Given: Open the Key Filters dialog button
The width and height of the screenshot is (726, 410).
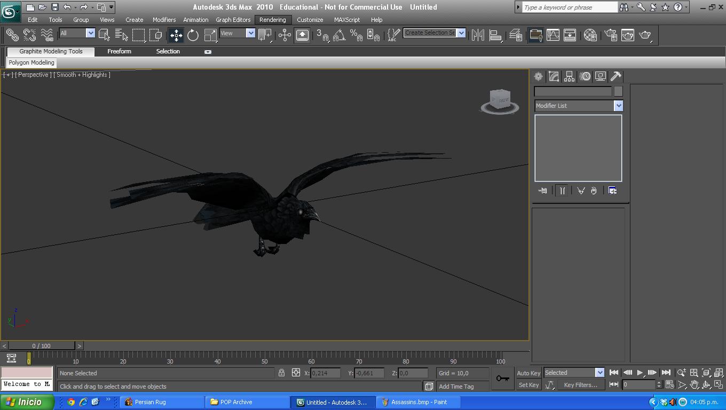Looking at the screenshot, I should (580, 385).
